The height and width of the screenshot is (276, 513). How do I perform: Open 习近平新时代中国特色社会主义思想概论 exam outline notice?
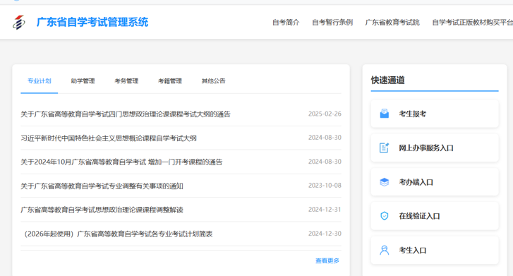pyautogui.click(x=109, y=138)
